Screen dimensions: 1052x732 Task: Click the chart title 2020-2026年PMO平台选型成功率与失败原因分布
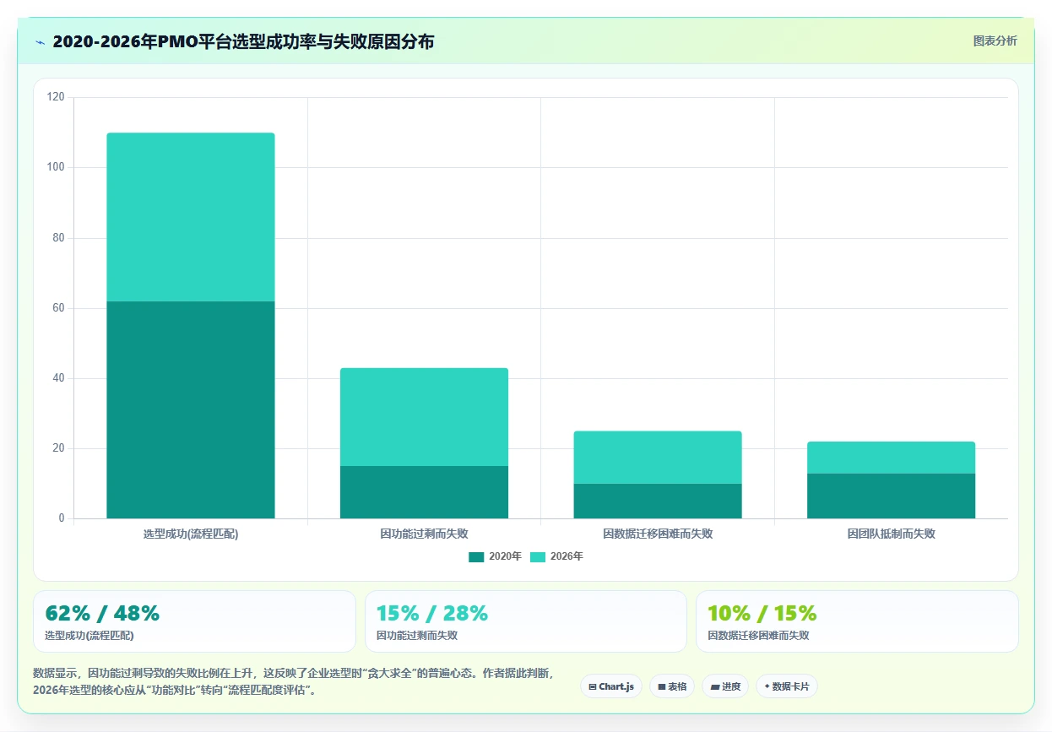click(243, 41)
